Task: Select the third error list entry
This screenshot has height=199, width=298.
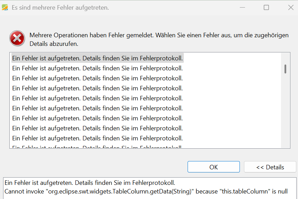Action: coord(98,78)
